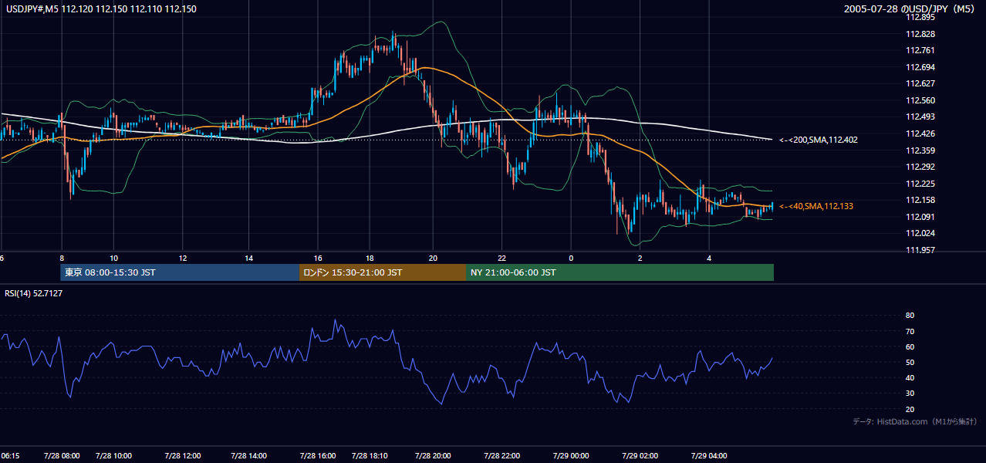This screenshot has width=986, height=463.
Task: Click the データ: HistData.com source credit
Action: (915, 421)
